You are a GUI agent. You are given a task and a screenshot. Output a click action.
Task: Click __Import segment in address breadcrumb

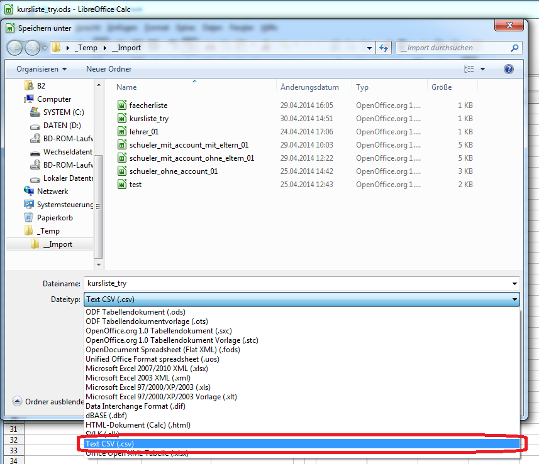coord(126,48)
